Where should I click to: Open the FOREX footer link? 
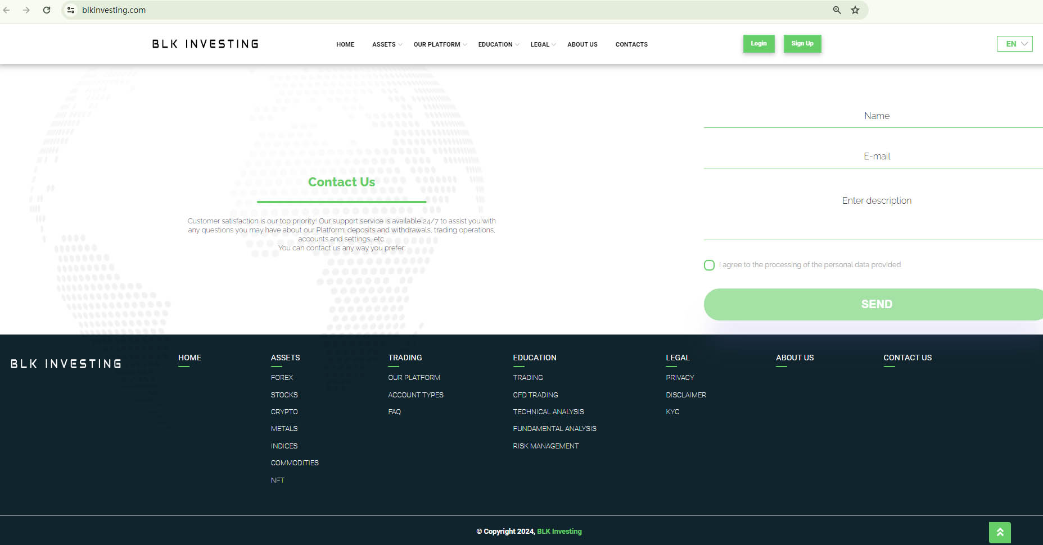tap(282, 378)
